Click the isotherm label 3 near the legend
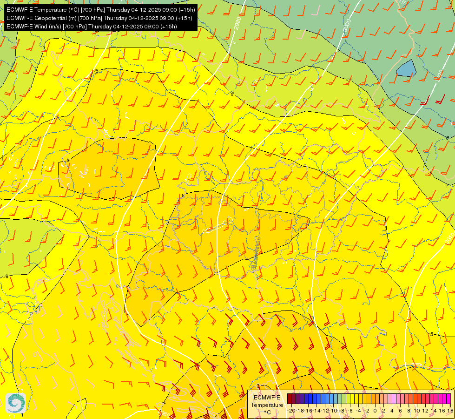This screenshot has height=419, width=455. click(x=258, y=386)
